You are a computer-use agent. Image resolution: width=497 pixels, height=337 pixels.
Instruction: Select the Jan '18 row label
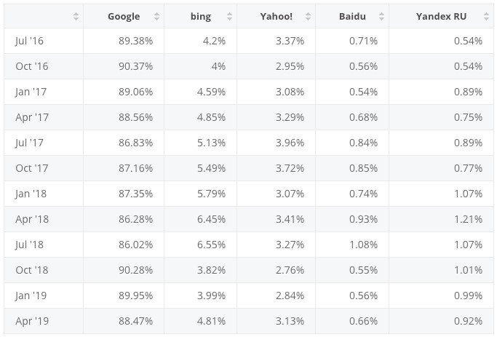31,194
